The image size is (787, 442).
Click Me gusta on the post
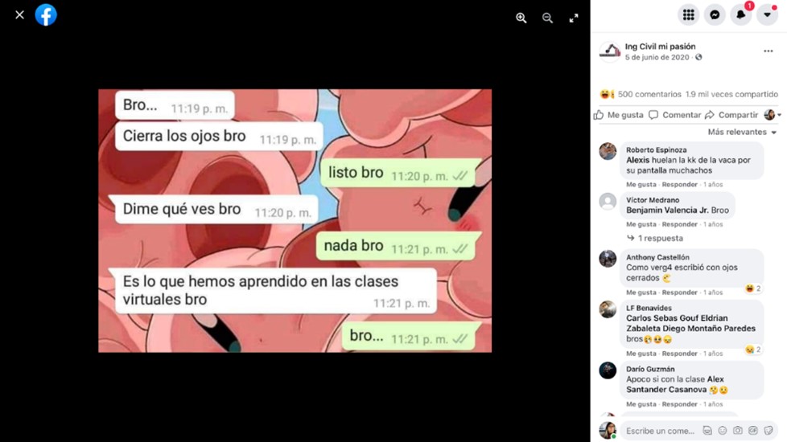(619, 115)
